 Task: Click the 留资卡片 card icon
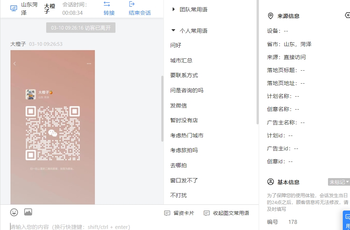[167, 213]
